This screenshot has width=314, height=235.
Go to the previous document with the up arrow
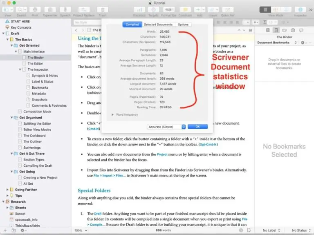(239, 30)
